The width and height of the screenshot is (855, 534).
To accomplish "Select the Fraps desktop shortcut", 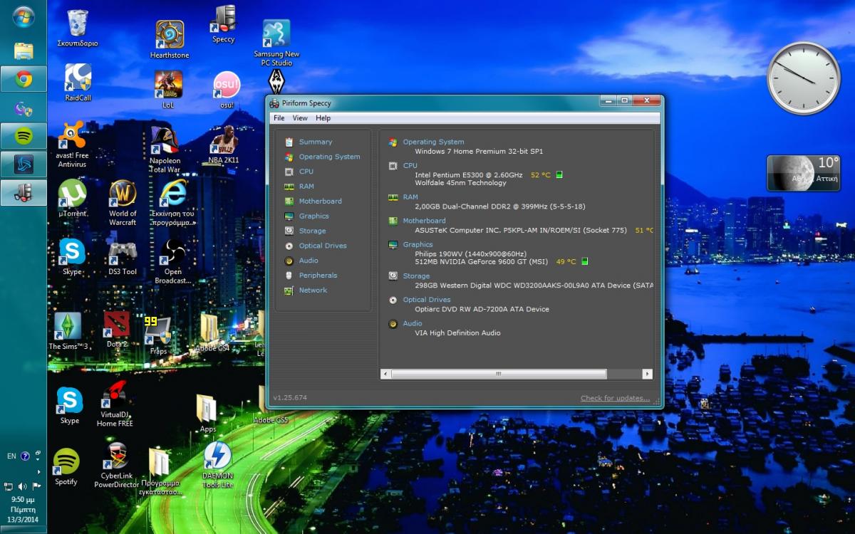I will click(158, 335).
